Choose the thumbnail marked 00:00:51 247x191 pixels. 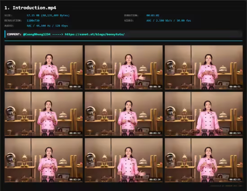click(x=204, y=68)
